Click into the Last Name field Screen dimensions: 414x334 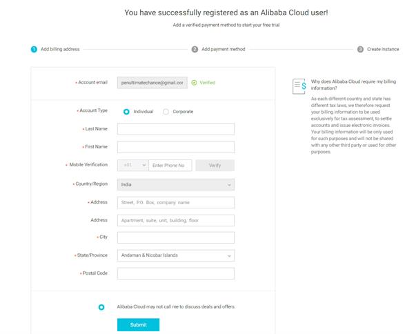175,129
